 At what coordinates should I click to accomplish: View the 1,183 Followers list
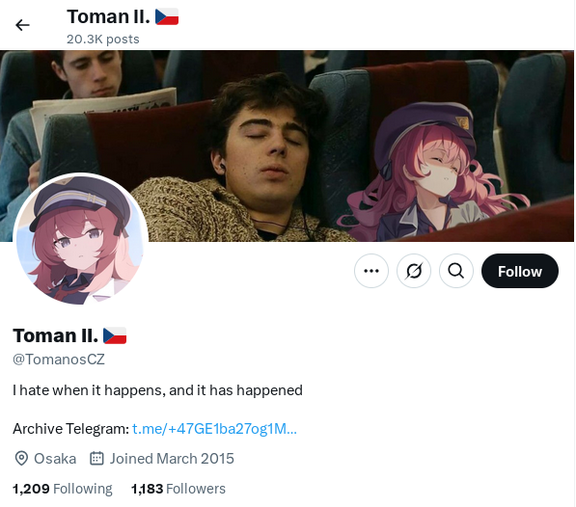178,489
